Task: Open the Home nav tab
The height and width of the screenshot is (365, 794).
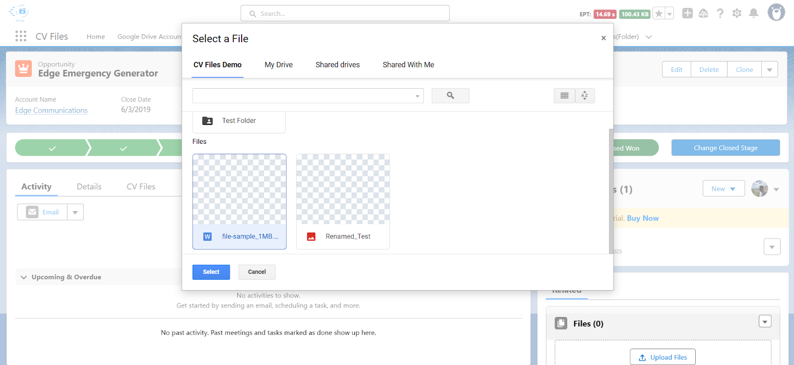Action: (x=96, y=37)
